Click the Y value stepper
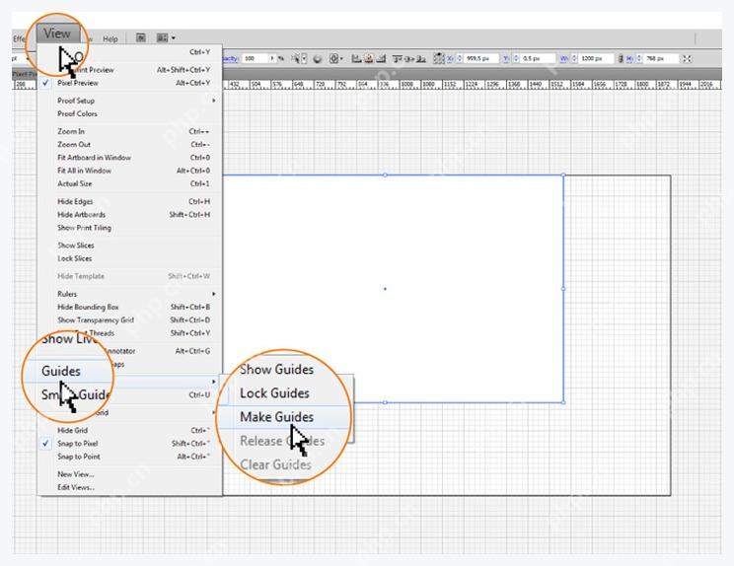This screenshot has width=734, height=566. (x=516, y=58)
